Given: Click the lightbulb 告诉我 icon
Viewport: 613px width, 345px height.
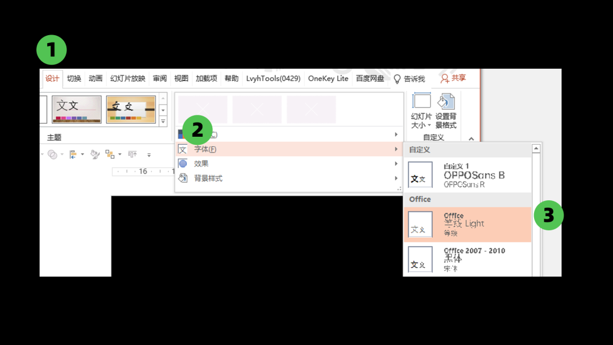Looking at the screenshot, I should (397, 79).
